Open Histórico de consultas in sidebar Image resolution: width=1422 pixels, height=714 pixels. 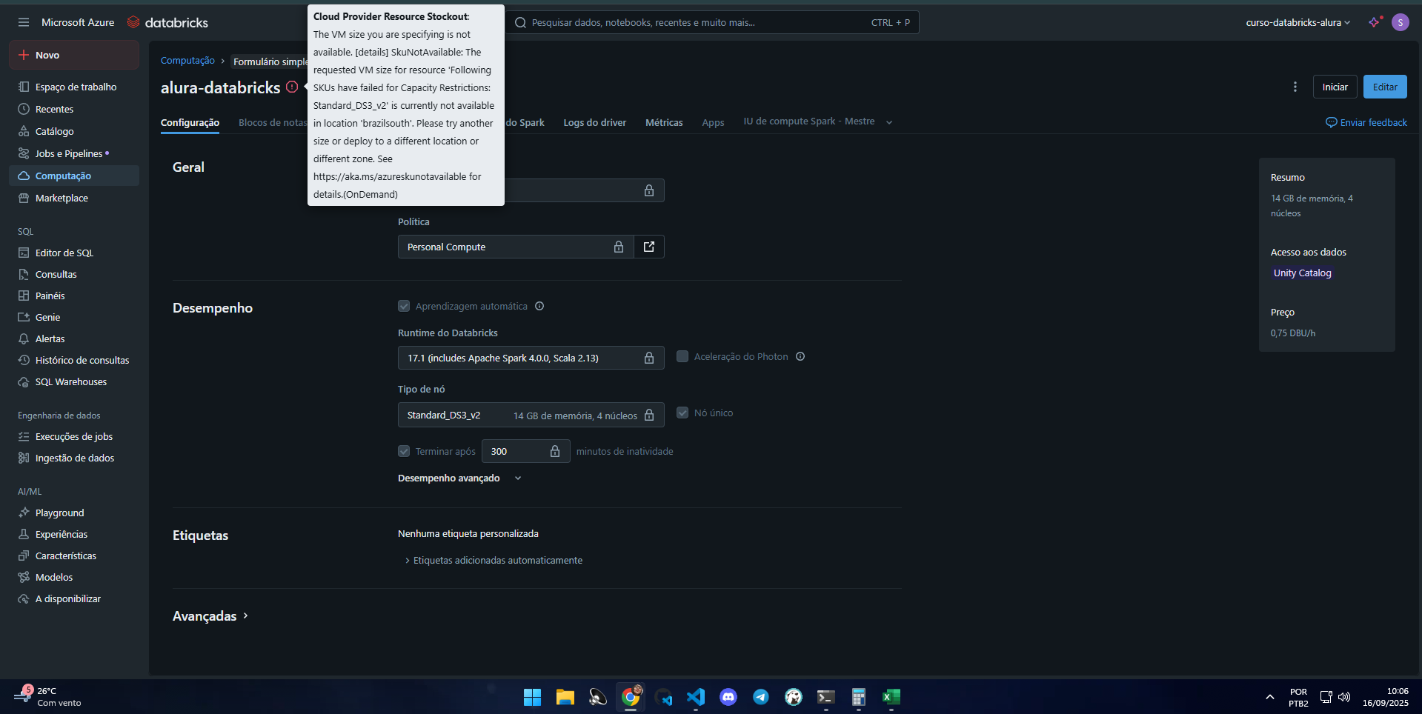tap(74, 360)
